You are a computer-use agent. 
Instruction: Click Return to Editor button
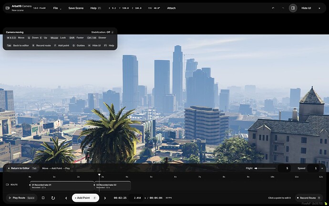[x=22, y=168]
